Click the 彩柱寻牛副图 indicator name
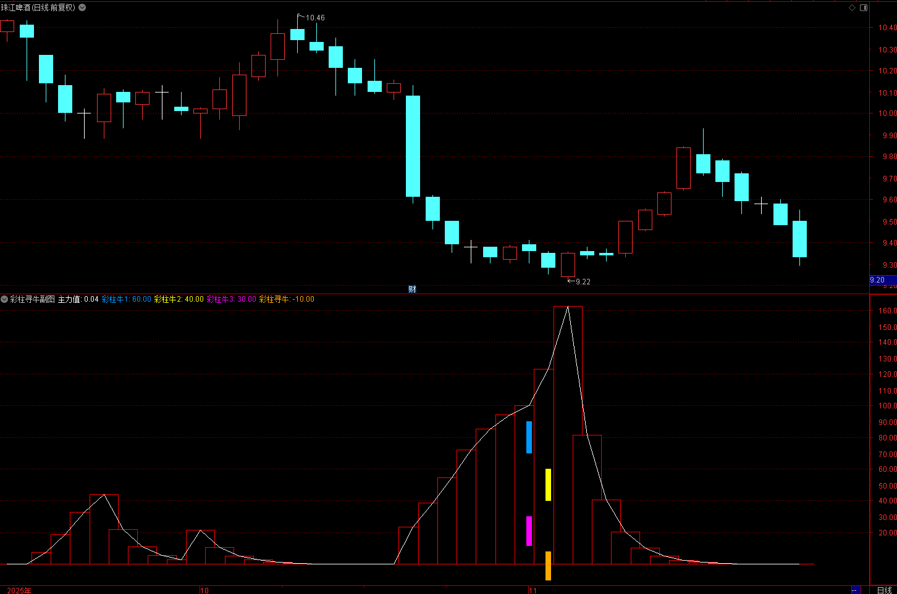 tap(32, 299)
